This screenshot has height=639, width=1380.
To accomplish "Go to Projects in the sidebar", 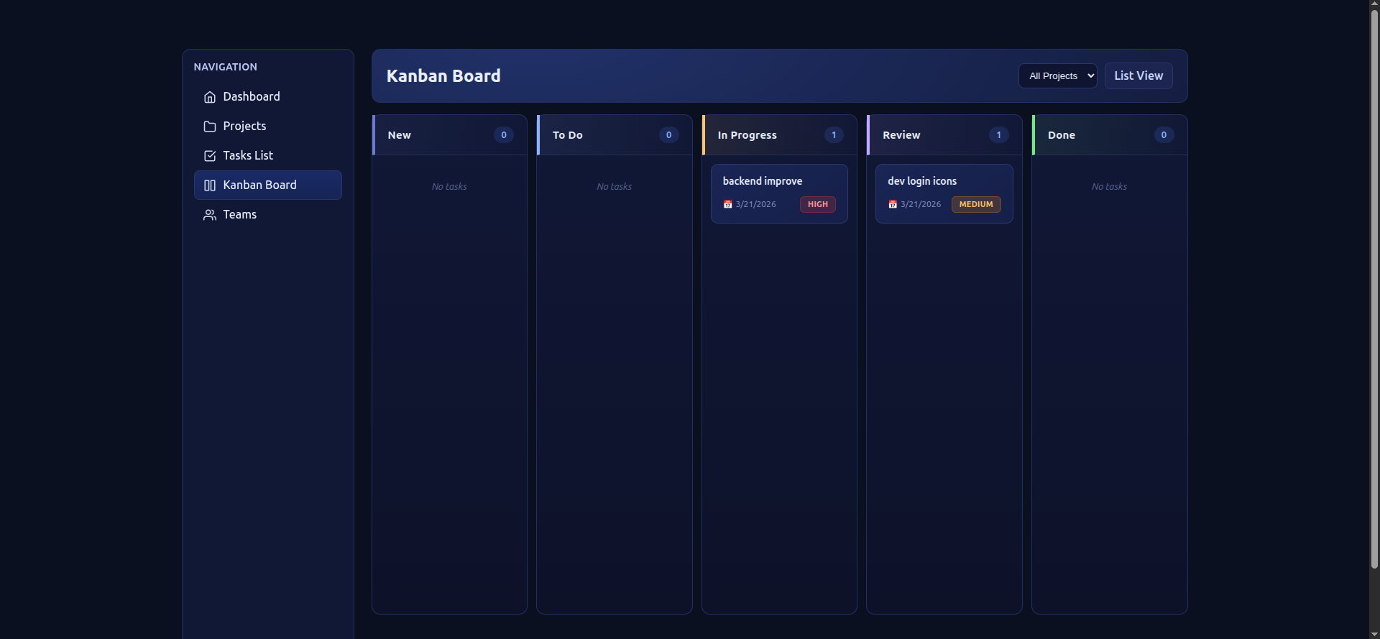I will pyautogui.click(x=268, y=127).
